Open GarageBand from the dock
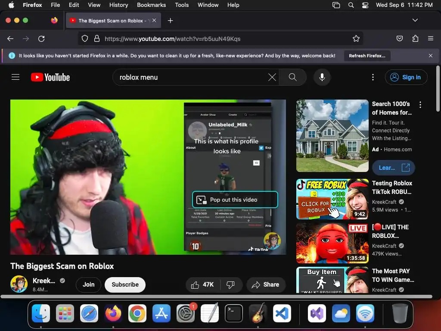The width and height of the screenshot is (441, 331). click(x=258, y=313)
